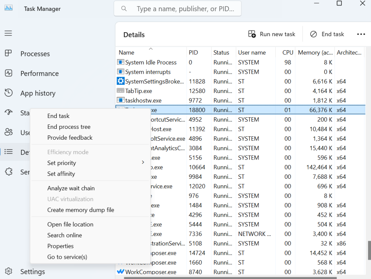The height and width of the screenshot is (279, 371).
Task: Click the vertical scrollbar thumb
Action: tap(369, 250)
